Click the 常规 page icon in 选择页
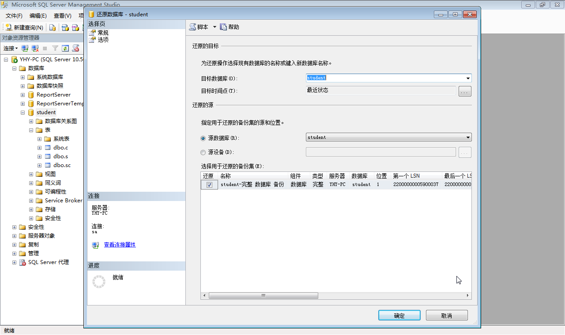Image resolution: width=565 pixels, height=335 pixels. pyautogui.click(x=92, y=33)
